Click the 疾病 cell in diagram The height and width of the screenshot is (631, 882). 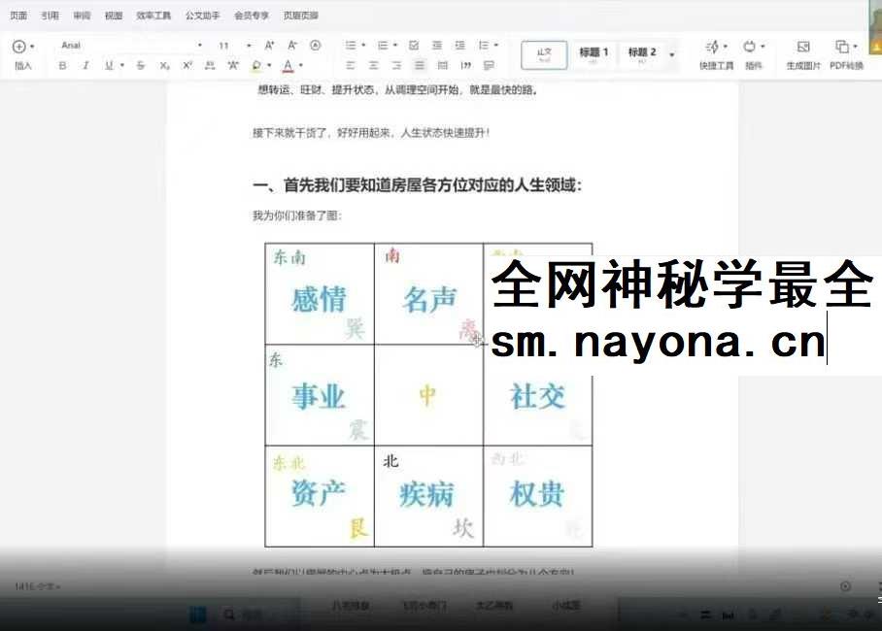[427, 494]
